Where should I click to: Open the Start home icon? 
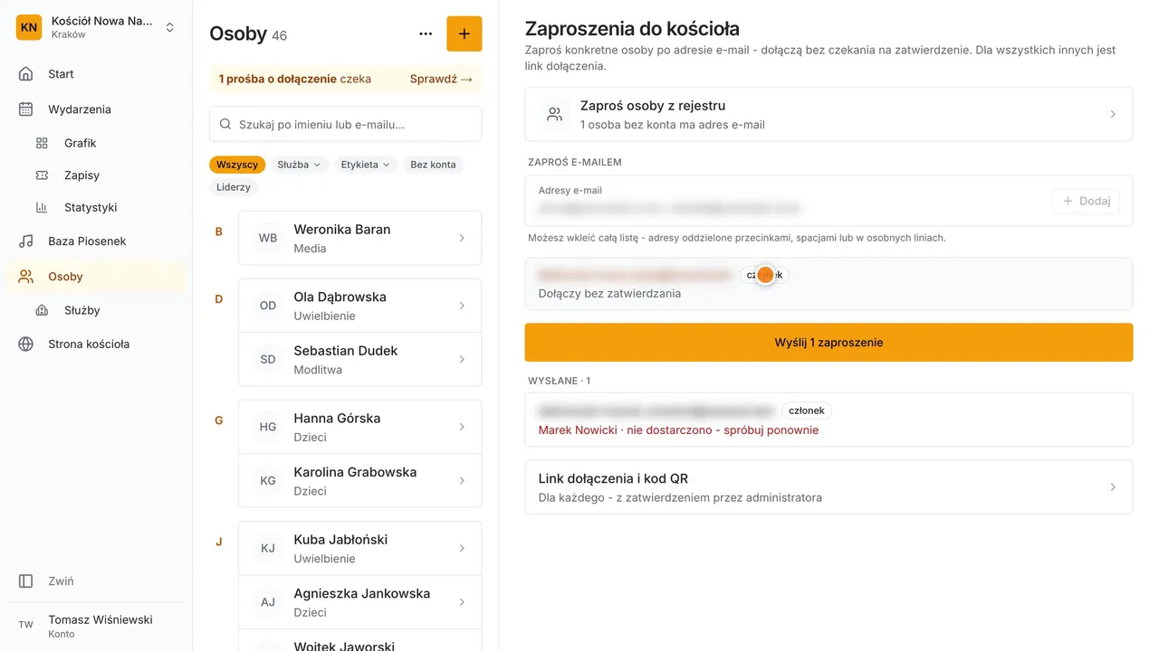26,74
